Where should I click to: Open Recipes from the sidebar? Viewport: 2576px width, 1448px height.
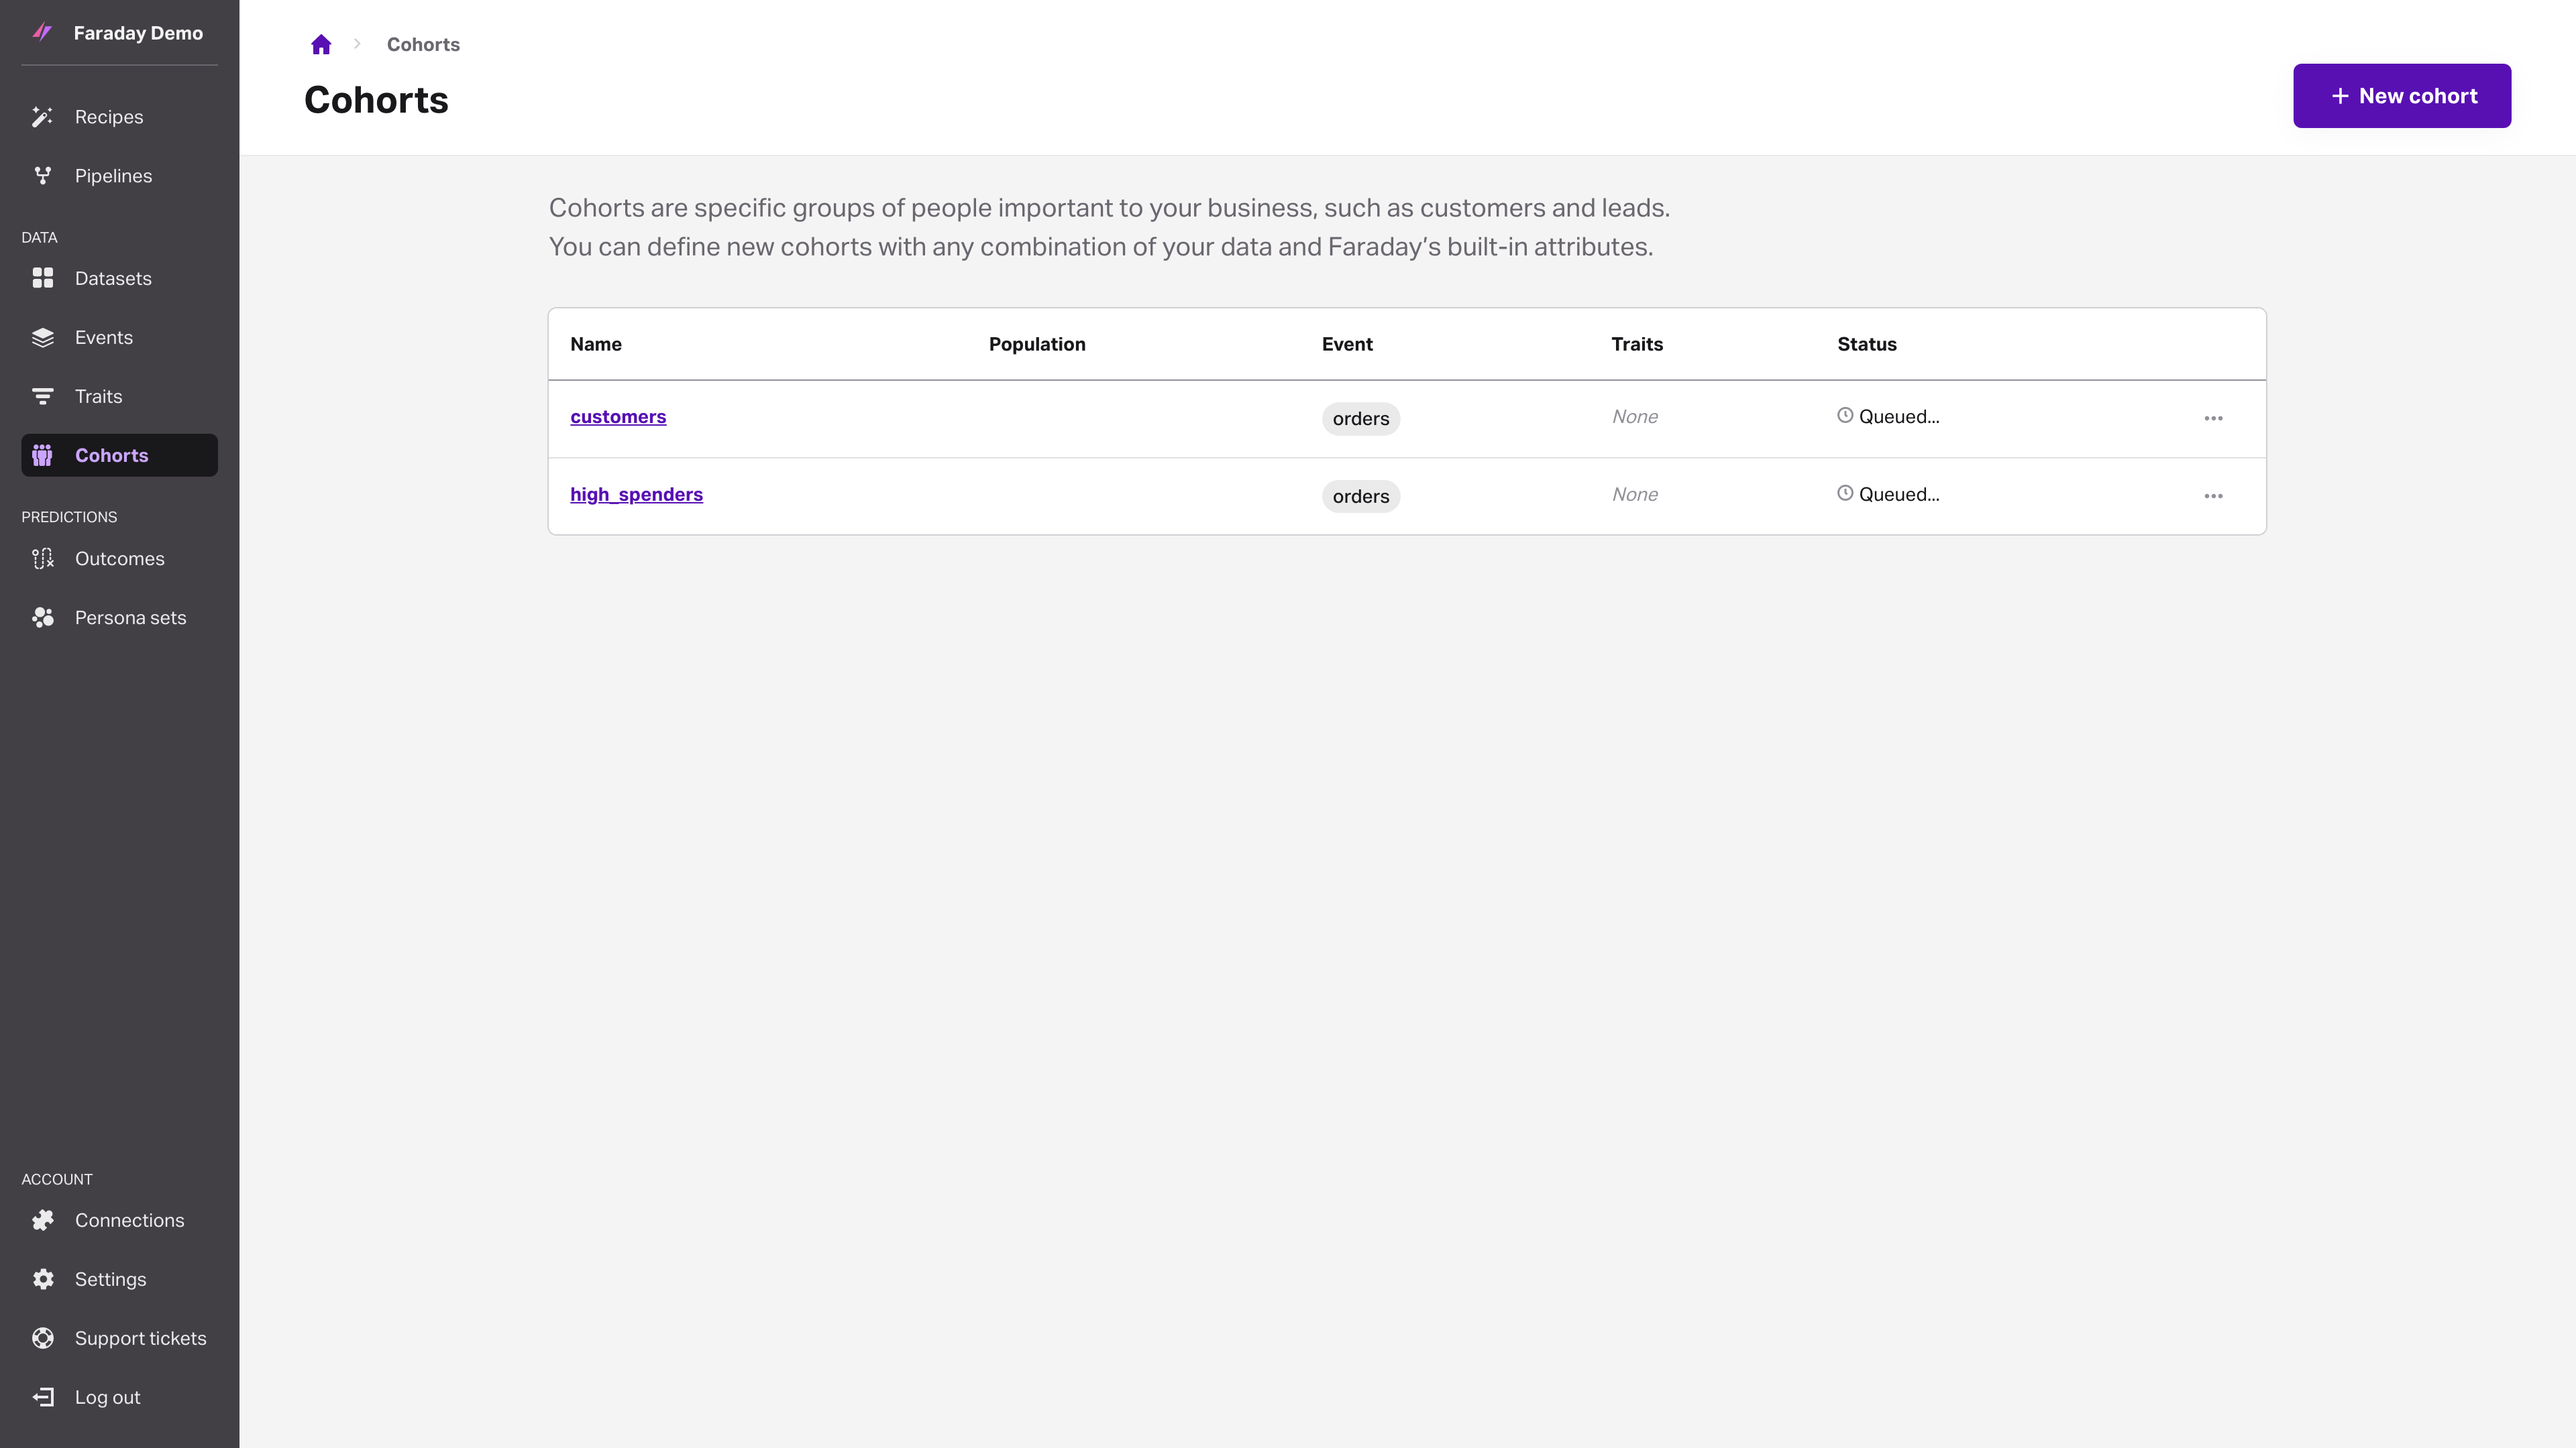point(119,117)
